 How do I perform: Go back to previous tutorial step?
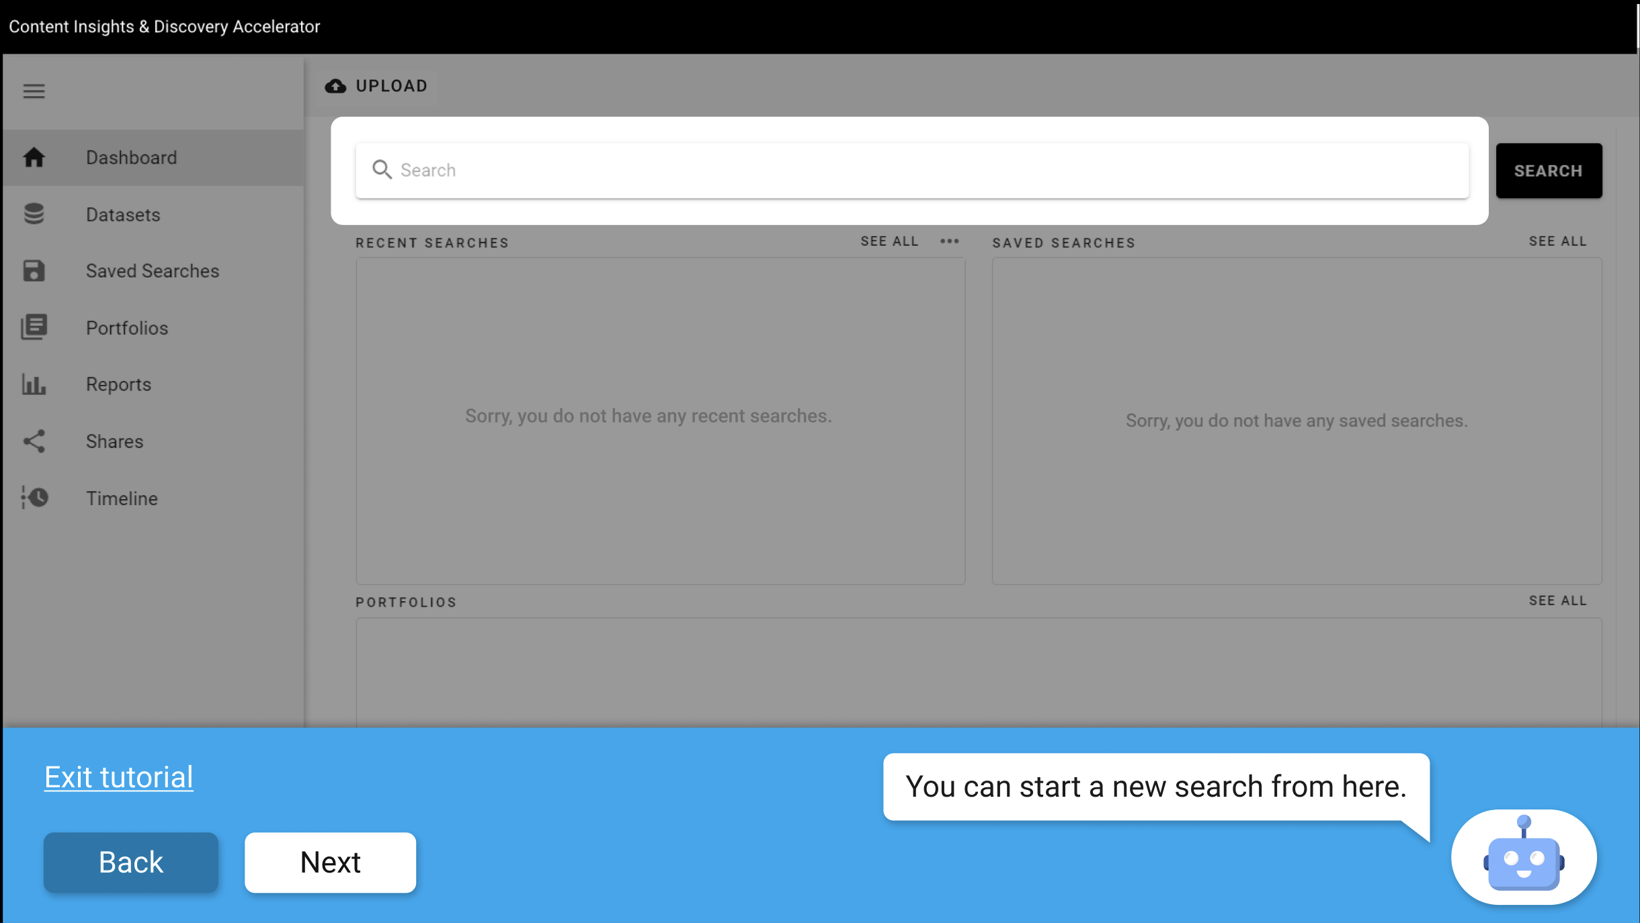point(131,863)
